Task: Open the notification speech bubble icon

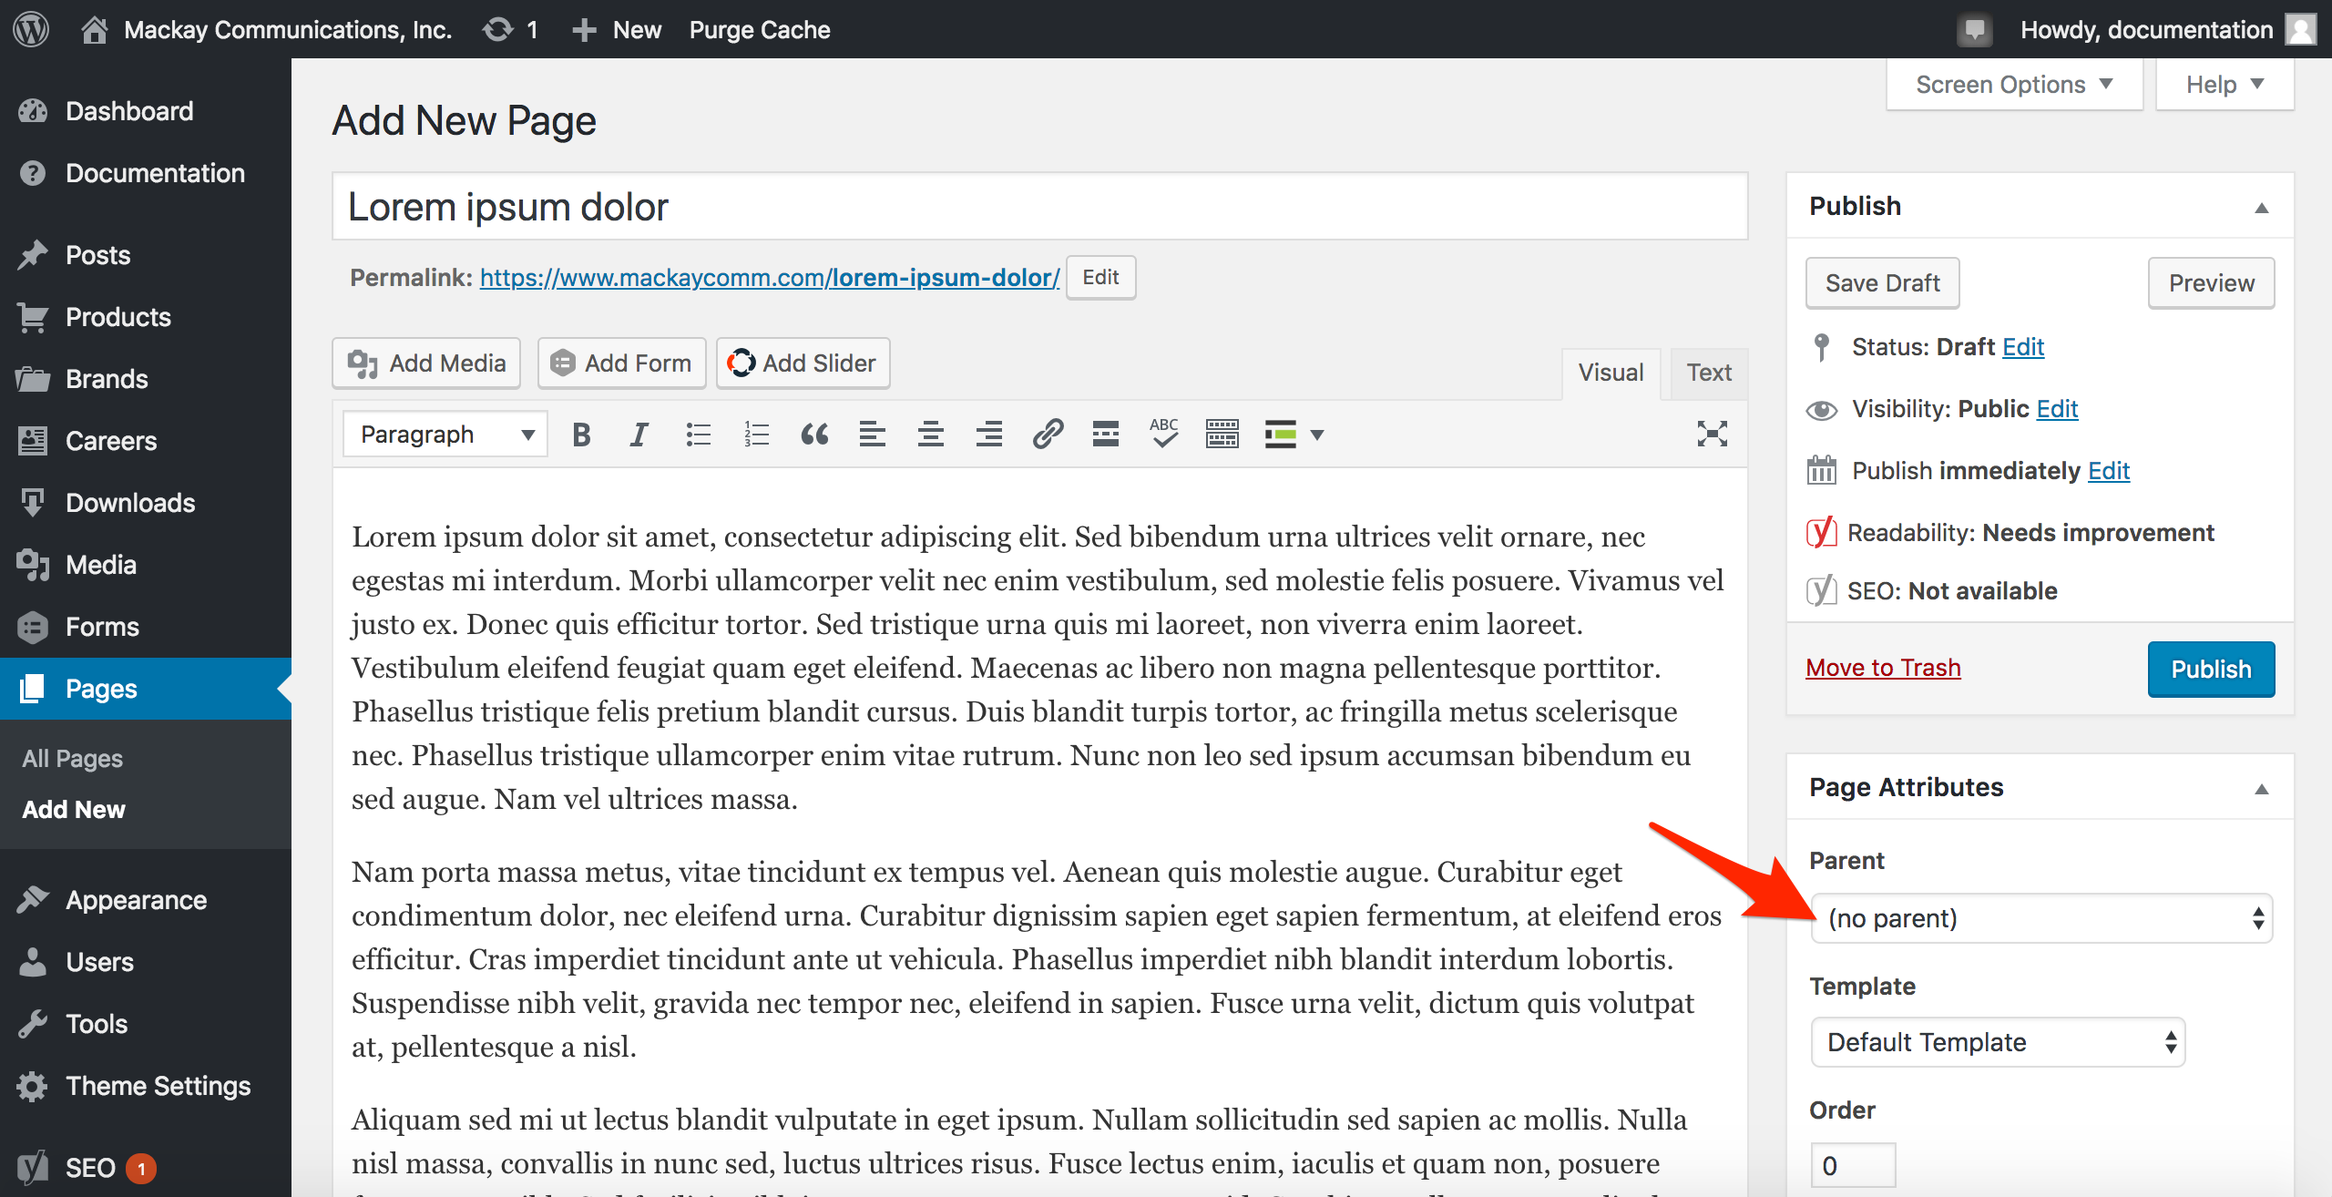Action: (1974, 30)
